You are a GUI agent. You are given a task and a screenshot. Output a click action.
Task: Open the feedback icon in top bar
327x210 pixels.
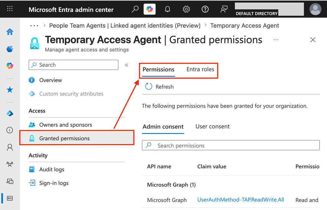click(x=224, y=9)
